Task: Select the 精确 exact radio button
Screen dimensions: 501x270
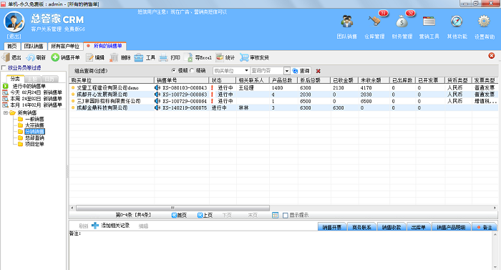Action: click(192, 70)
